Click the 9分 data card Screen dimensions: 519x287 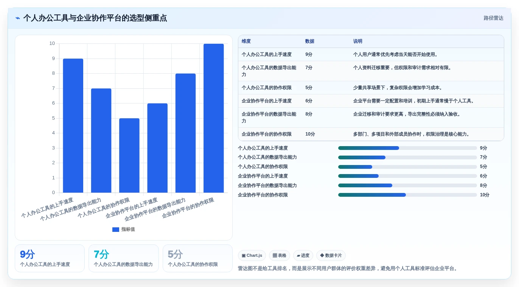[50, 258]
